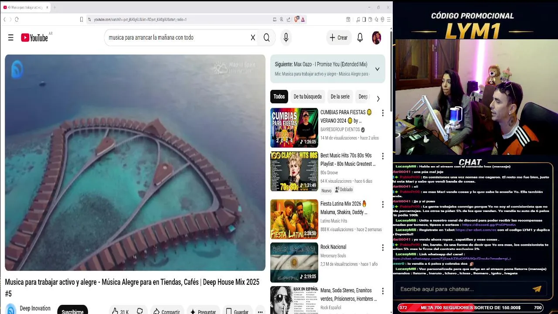This screenshot has height=314, width=558.
Task: Open the account avatar menu
Action: tap(377, 38)
